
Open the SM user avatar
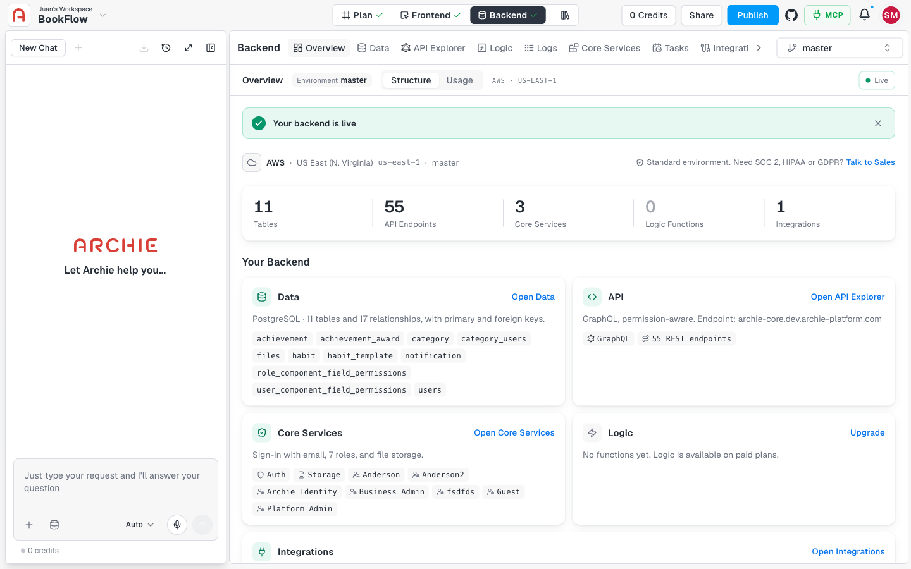coord(891,15)
